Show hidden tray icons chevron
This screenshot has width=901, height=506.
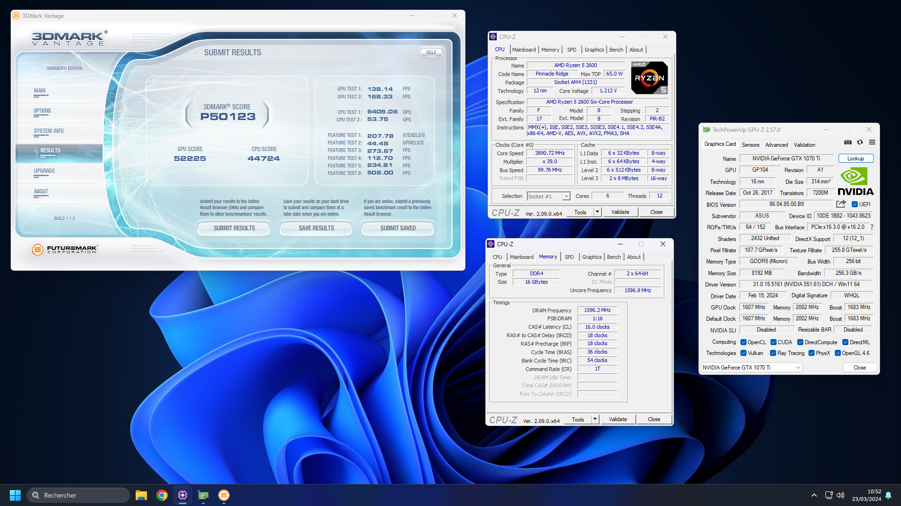coord(814,495)
